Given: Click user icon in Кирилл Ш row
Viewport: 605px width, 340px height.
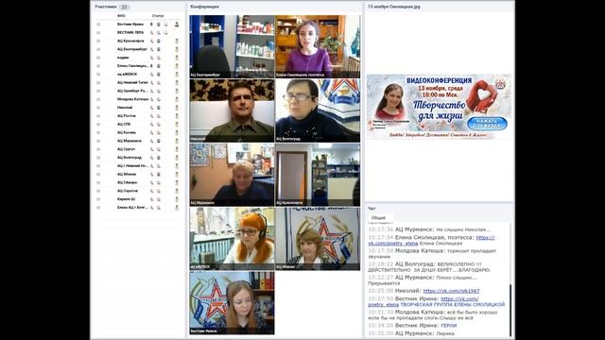Looking at the screenshot, I should point(177,199).
